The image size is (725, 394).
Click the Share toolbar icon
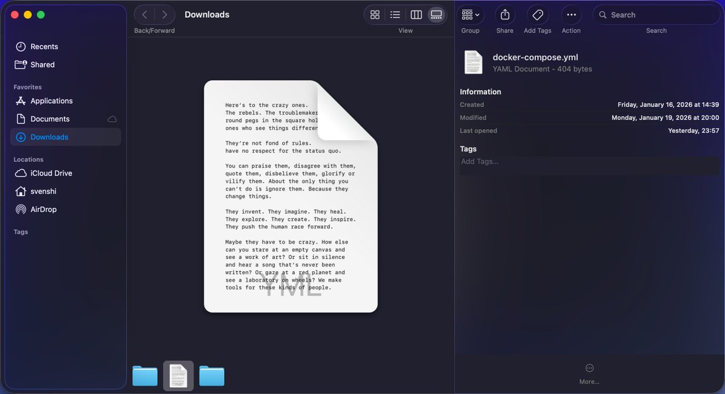(505, 15)
